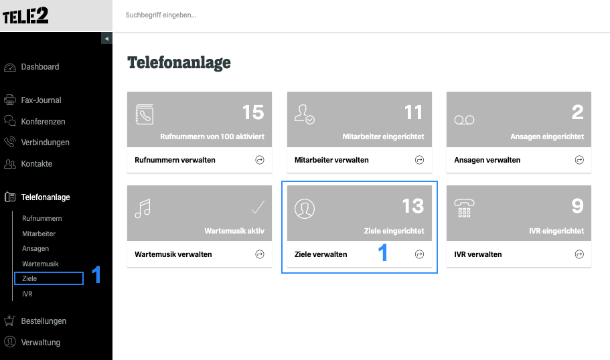Image resolution: width=610 pixels, height=360 pixels.
Task: Click Ansagen eingerichtet text
Action: click(x=547, y=137)
